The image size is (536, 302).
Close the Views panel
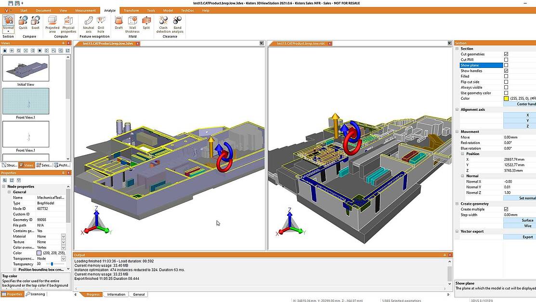coord(68,43)
